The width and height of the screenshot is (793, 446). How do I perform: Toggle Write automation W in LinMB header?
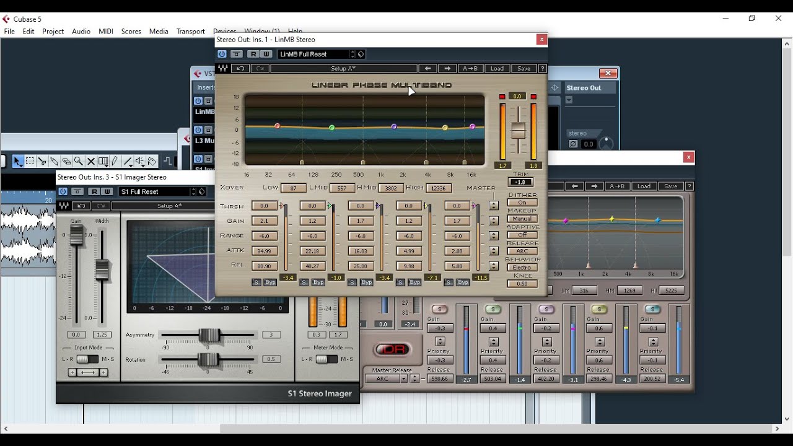coord(266,55)
